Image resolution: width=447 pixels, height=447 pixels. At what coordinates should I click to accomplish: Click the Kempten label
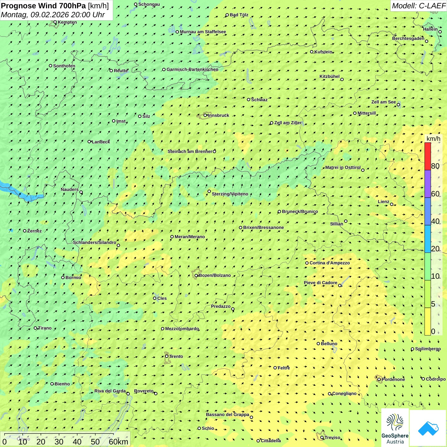[x=67, y=22]
